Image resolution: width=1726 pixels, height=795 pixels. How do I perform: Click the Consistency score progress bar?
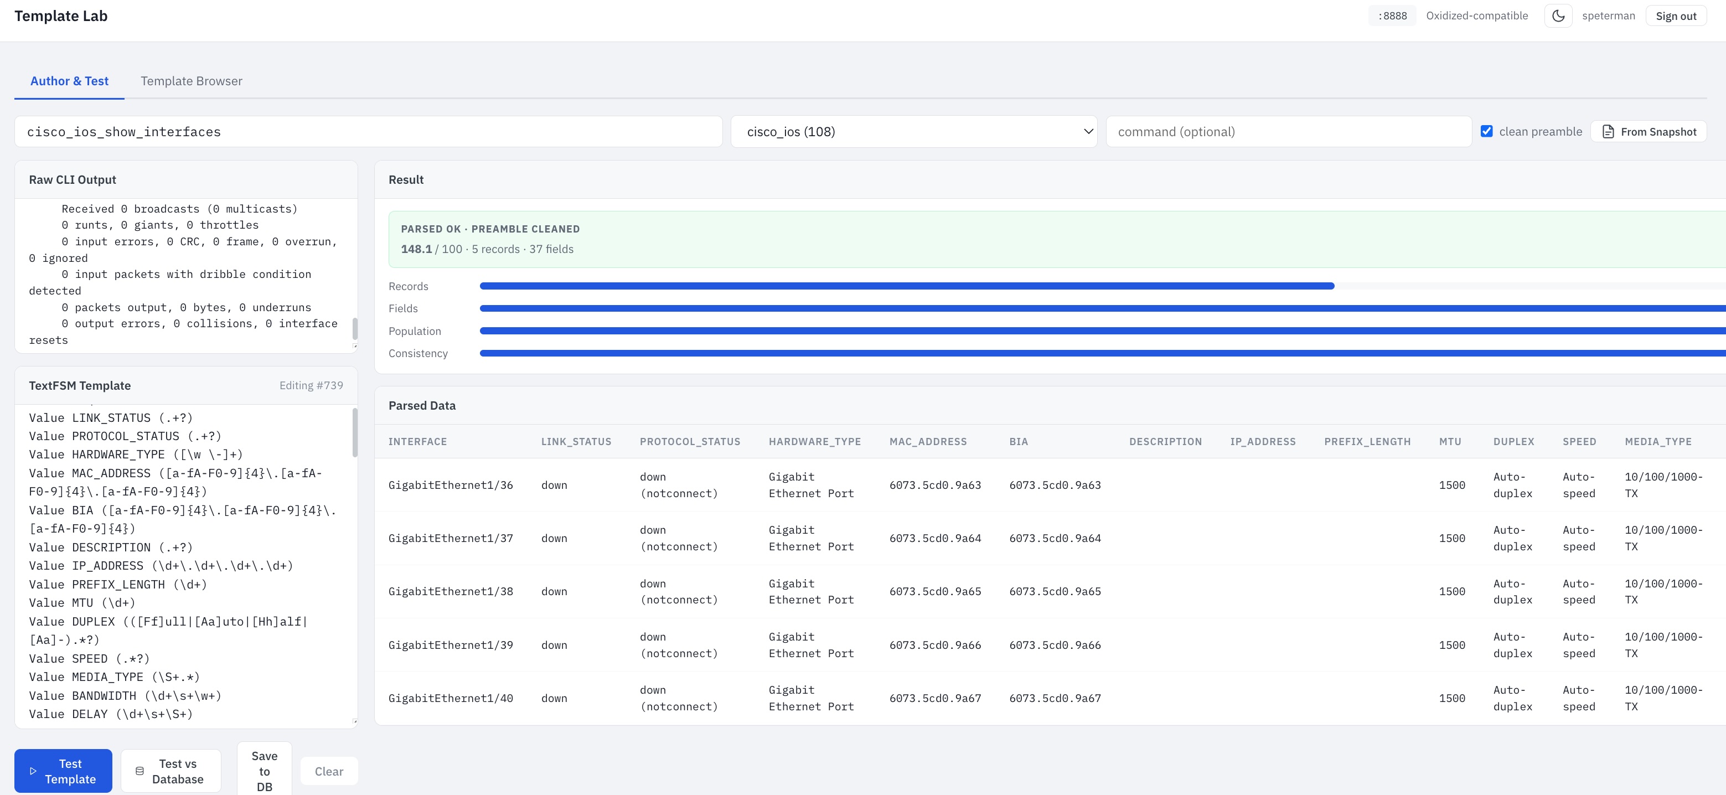tap(1103, 353)
